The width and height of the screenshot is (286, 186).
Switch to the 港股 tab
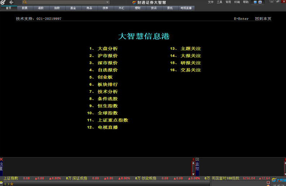[x=41, y=8]
